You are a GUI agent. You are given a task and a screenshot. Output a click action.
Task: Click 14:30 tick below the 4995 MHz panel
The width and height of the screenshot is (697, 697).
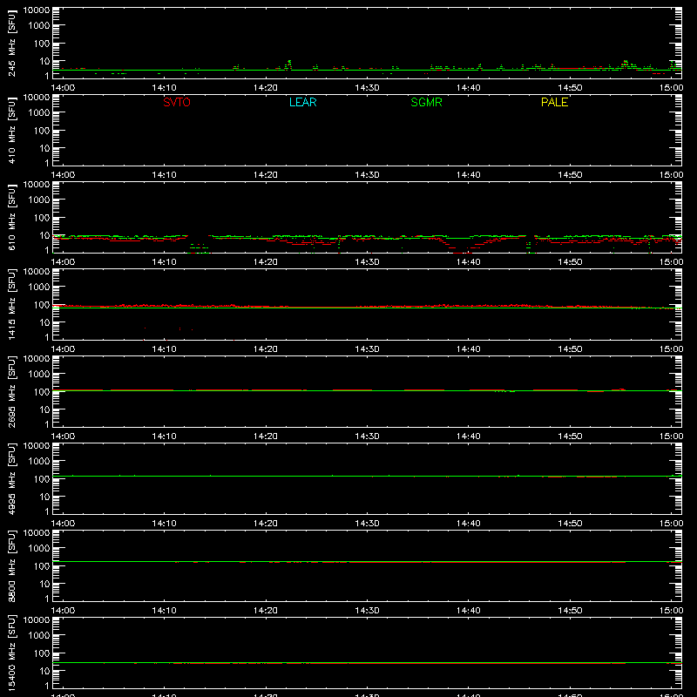point(367,524)
